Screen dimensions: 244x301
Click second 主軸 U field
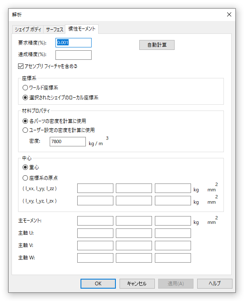[x=134, y=233]
